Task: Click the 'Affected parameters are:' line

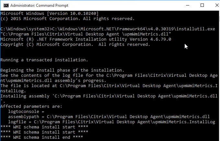Action: click(x=31, y=106)
